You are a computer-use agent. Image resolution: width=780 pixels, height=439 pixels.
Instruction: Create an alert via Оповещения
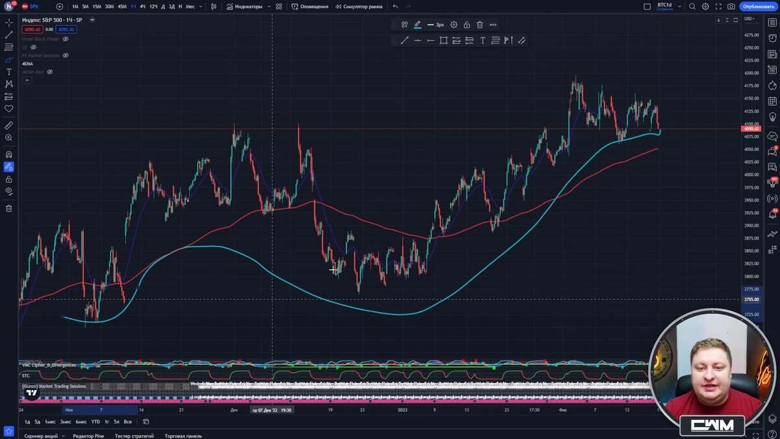(x=310, y=7)
